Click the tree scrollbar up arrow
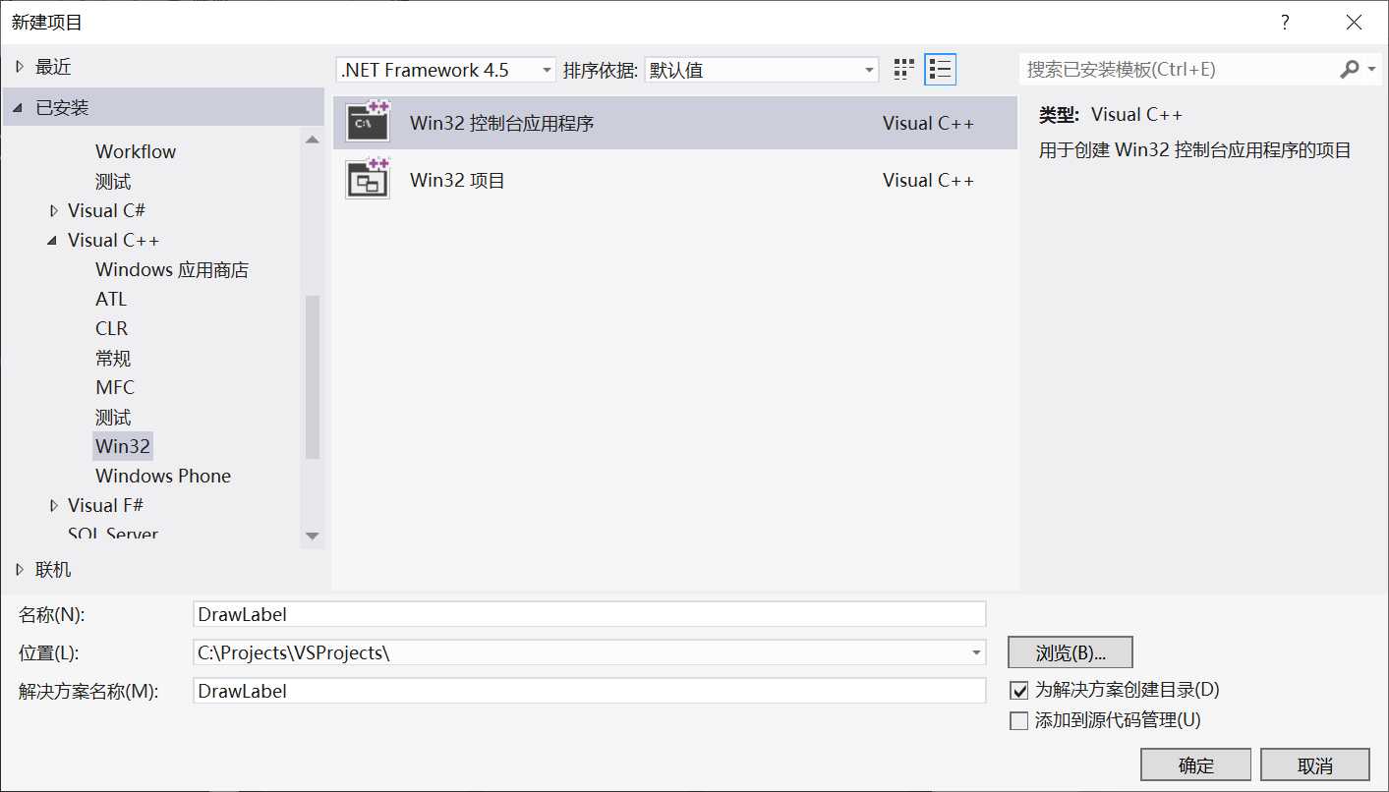 [313, 140]
